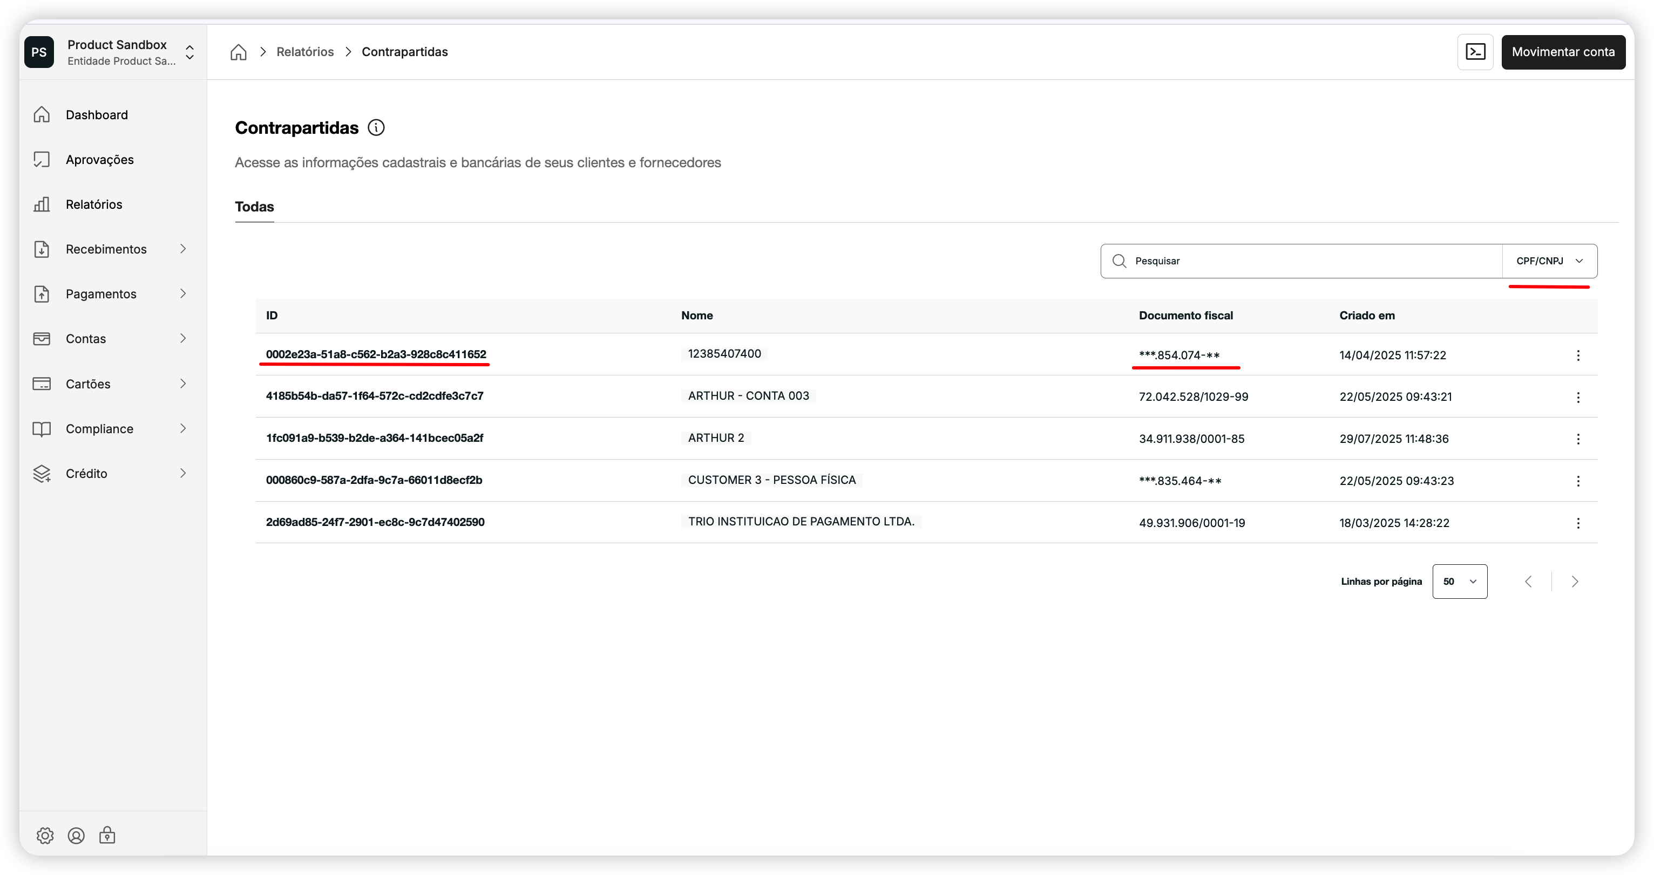Open the CPF/CNPJ filter dropdown
Viewport: 1654px width, 875px height.
[x=1549, y=261]
